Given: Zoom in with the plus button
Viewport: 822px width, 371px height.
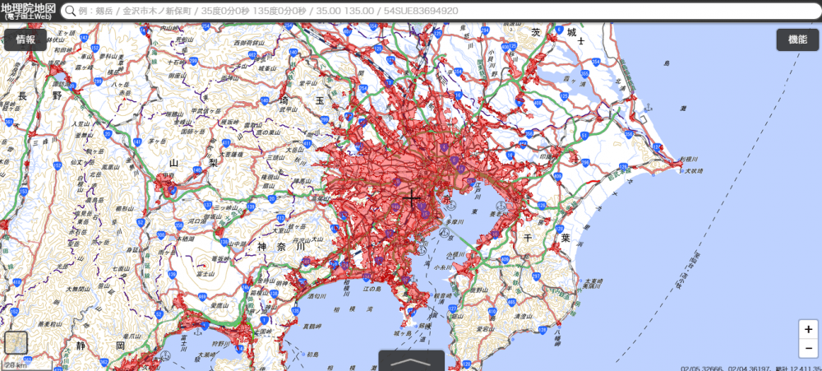Looking at the screenshot, I should point(808,330).
